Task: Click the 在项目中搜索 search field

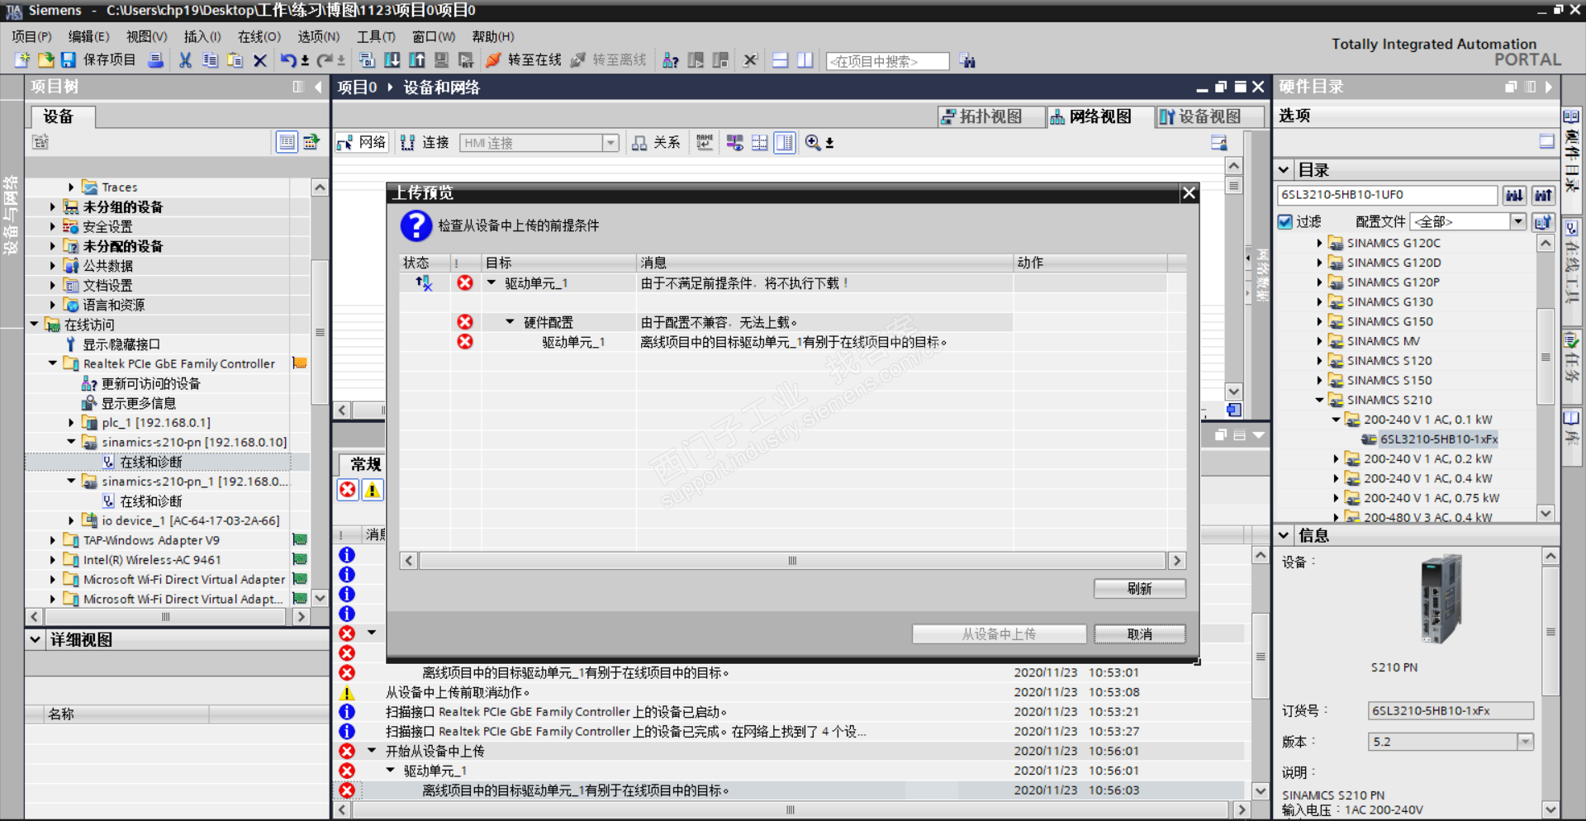Action: coord(888,61)
